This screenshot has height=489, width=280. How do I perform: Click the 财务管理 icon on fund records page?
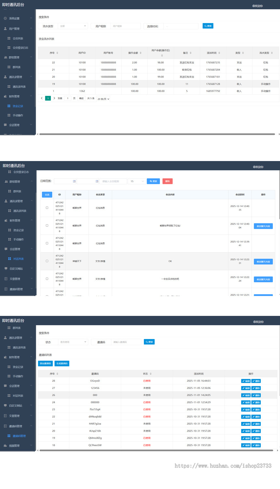5,96
